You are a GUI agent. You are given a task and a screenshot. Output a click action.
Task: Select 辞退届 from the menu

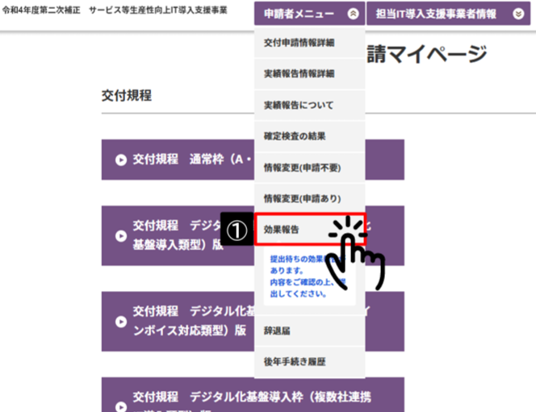[277, 331]
